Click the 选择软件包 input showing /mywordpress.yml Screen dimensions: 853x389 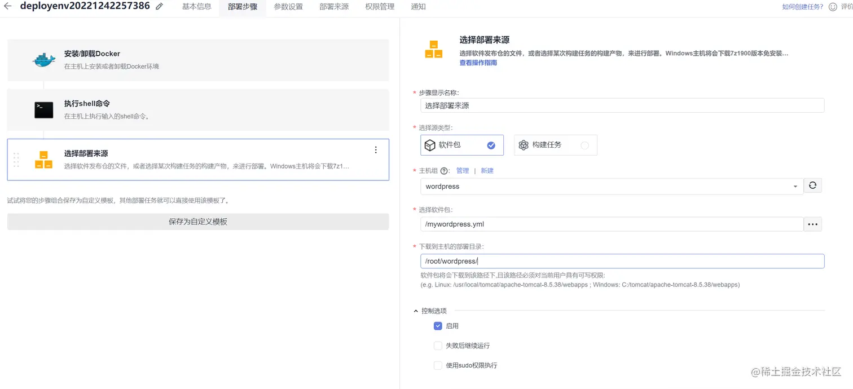click(x=612, y=224)
